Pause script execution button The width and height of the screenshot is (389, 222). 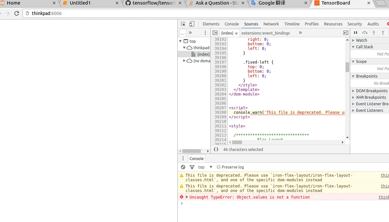(355, 33)
